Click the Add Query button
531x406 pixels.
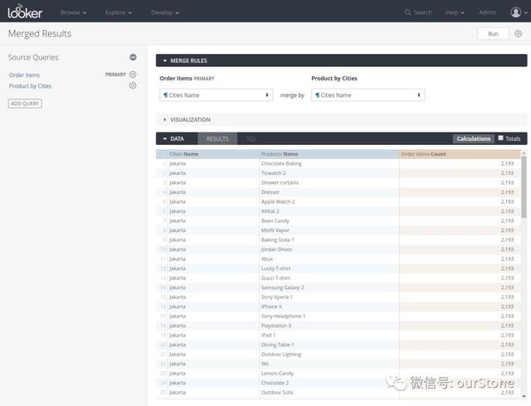25,104
